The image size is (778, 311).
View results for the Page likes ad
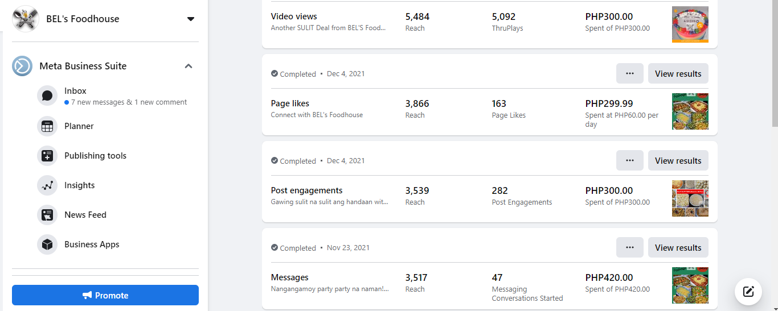coord(678,73)
